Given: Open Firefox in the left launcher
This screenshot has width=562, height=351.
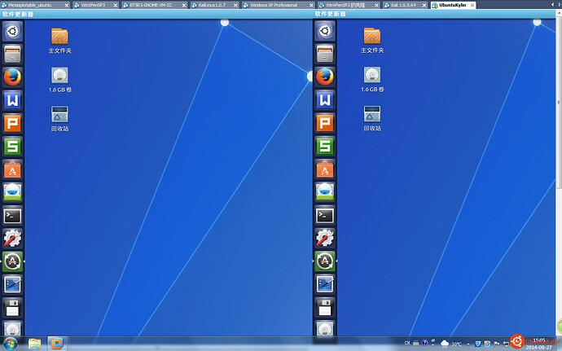Looking at the screenshot, I should (12, 77).
